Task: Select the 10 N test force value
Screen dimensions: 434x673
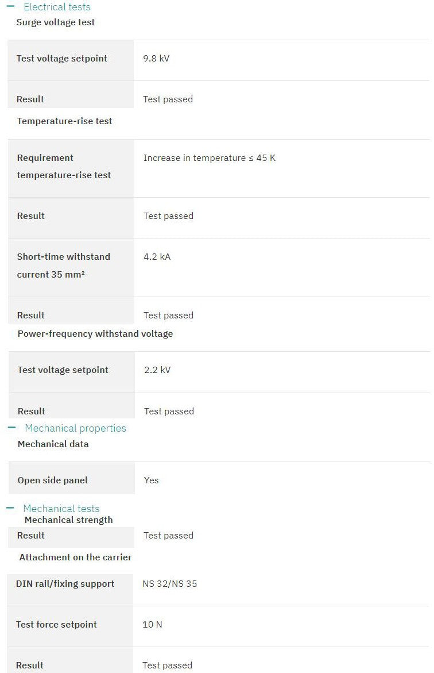Action: 152,624
